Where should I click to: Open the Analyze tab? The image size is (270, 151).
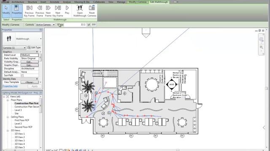tap(67, 2)
